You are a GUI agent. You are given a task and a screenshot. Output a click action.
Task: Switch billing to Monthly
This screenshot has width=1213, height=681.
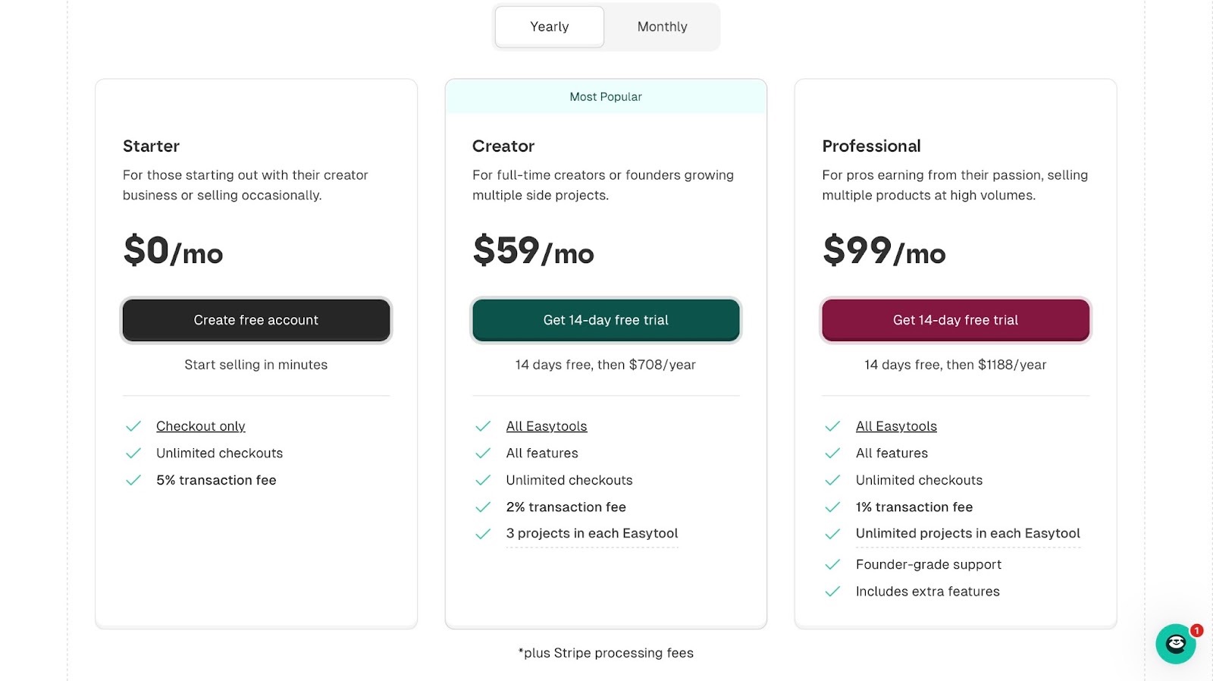click(662, 27)
